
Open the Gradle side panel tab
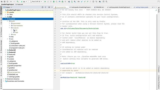tap(159, 10)
